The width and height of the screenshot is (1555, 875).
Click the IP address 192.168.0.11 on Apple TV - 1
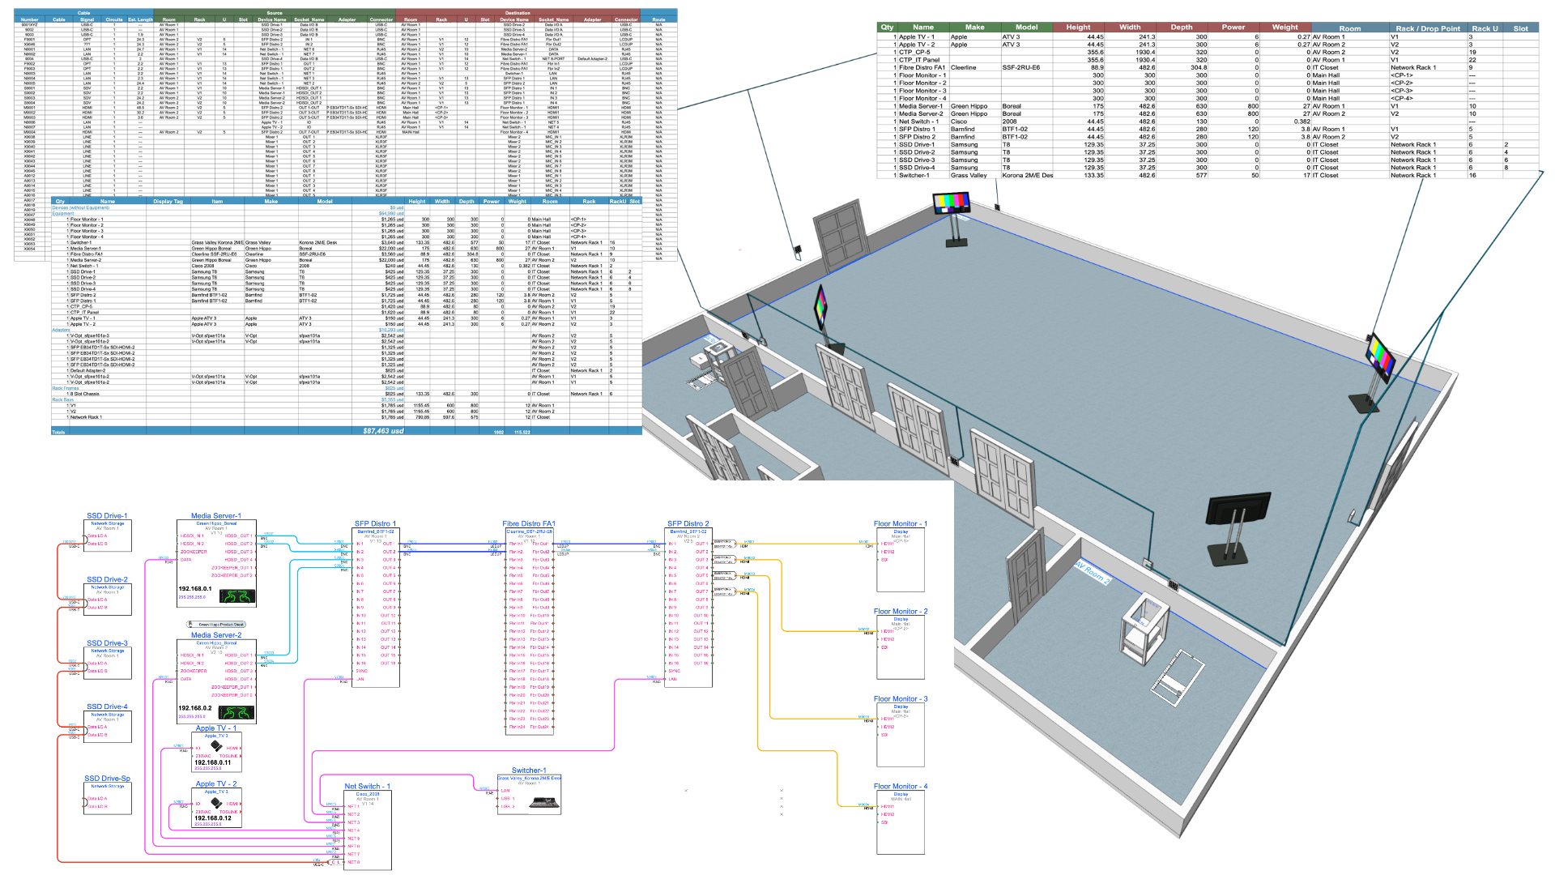(x=212, y=762)
